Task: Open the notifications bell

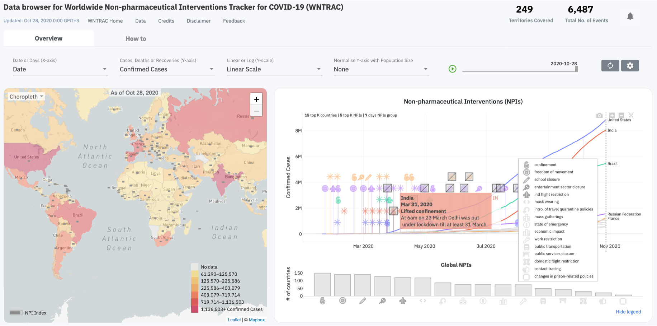Action: pos(630,16)
